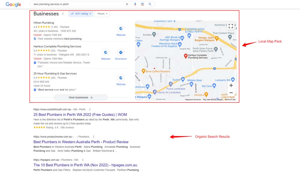Expand map to fullscreen

point(231,26)
